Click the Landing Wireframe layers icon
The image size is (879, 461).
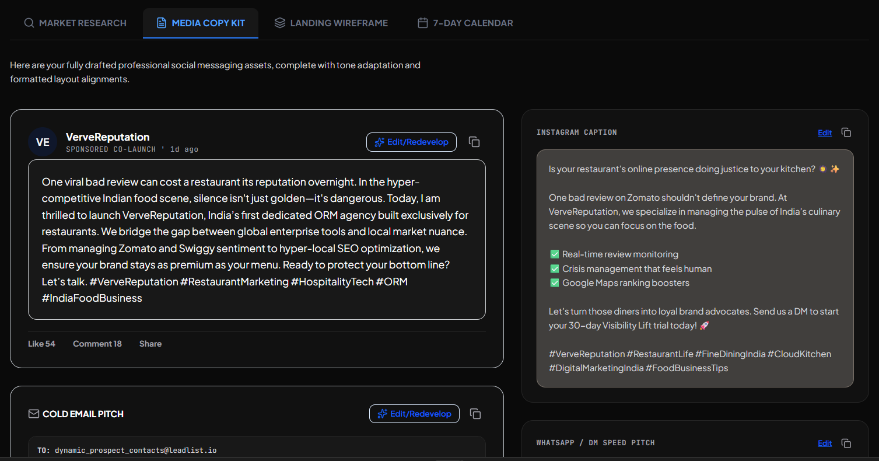tap(280, 23)
